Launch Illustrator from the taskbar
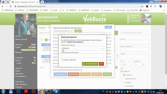The width and height of the screenshot is (167, 94). tap(34, 91)
